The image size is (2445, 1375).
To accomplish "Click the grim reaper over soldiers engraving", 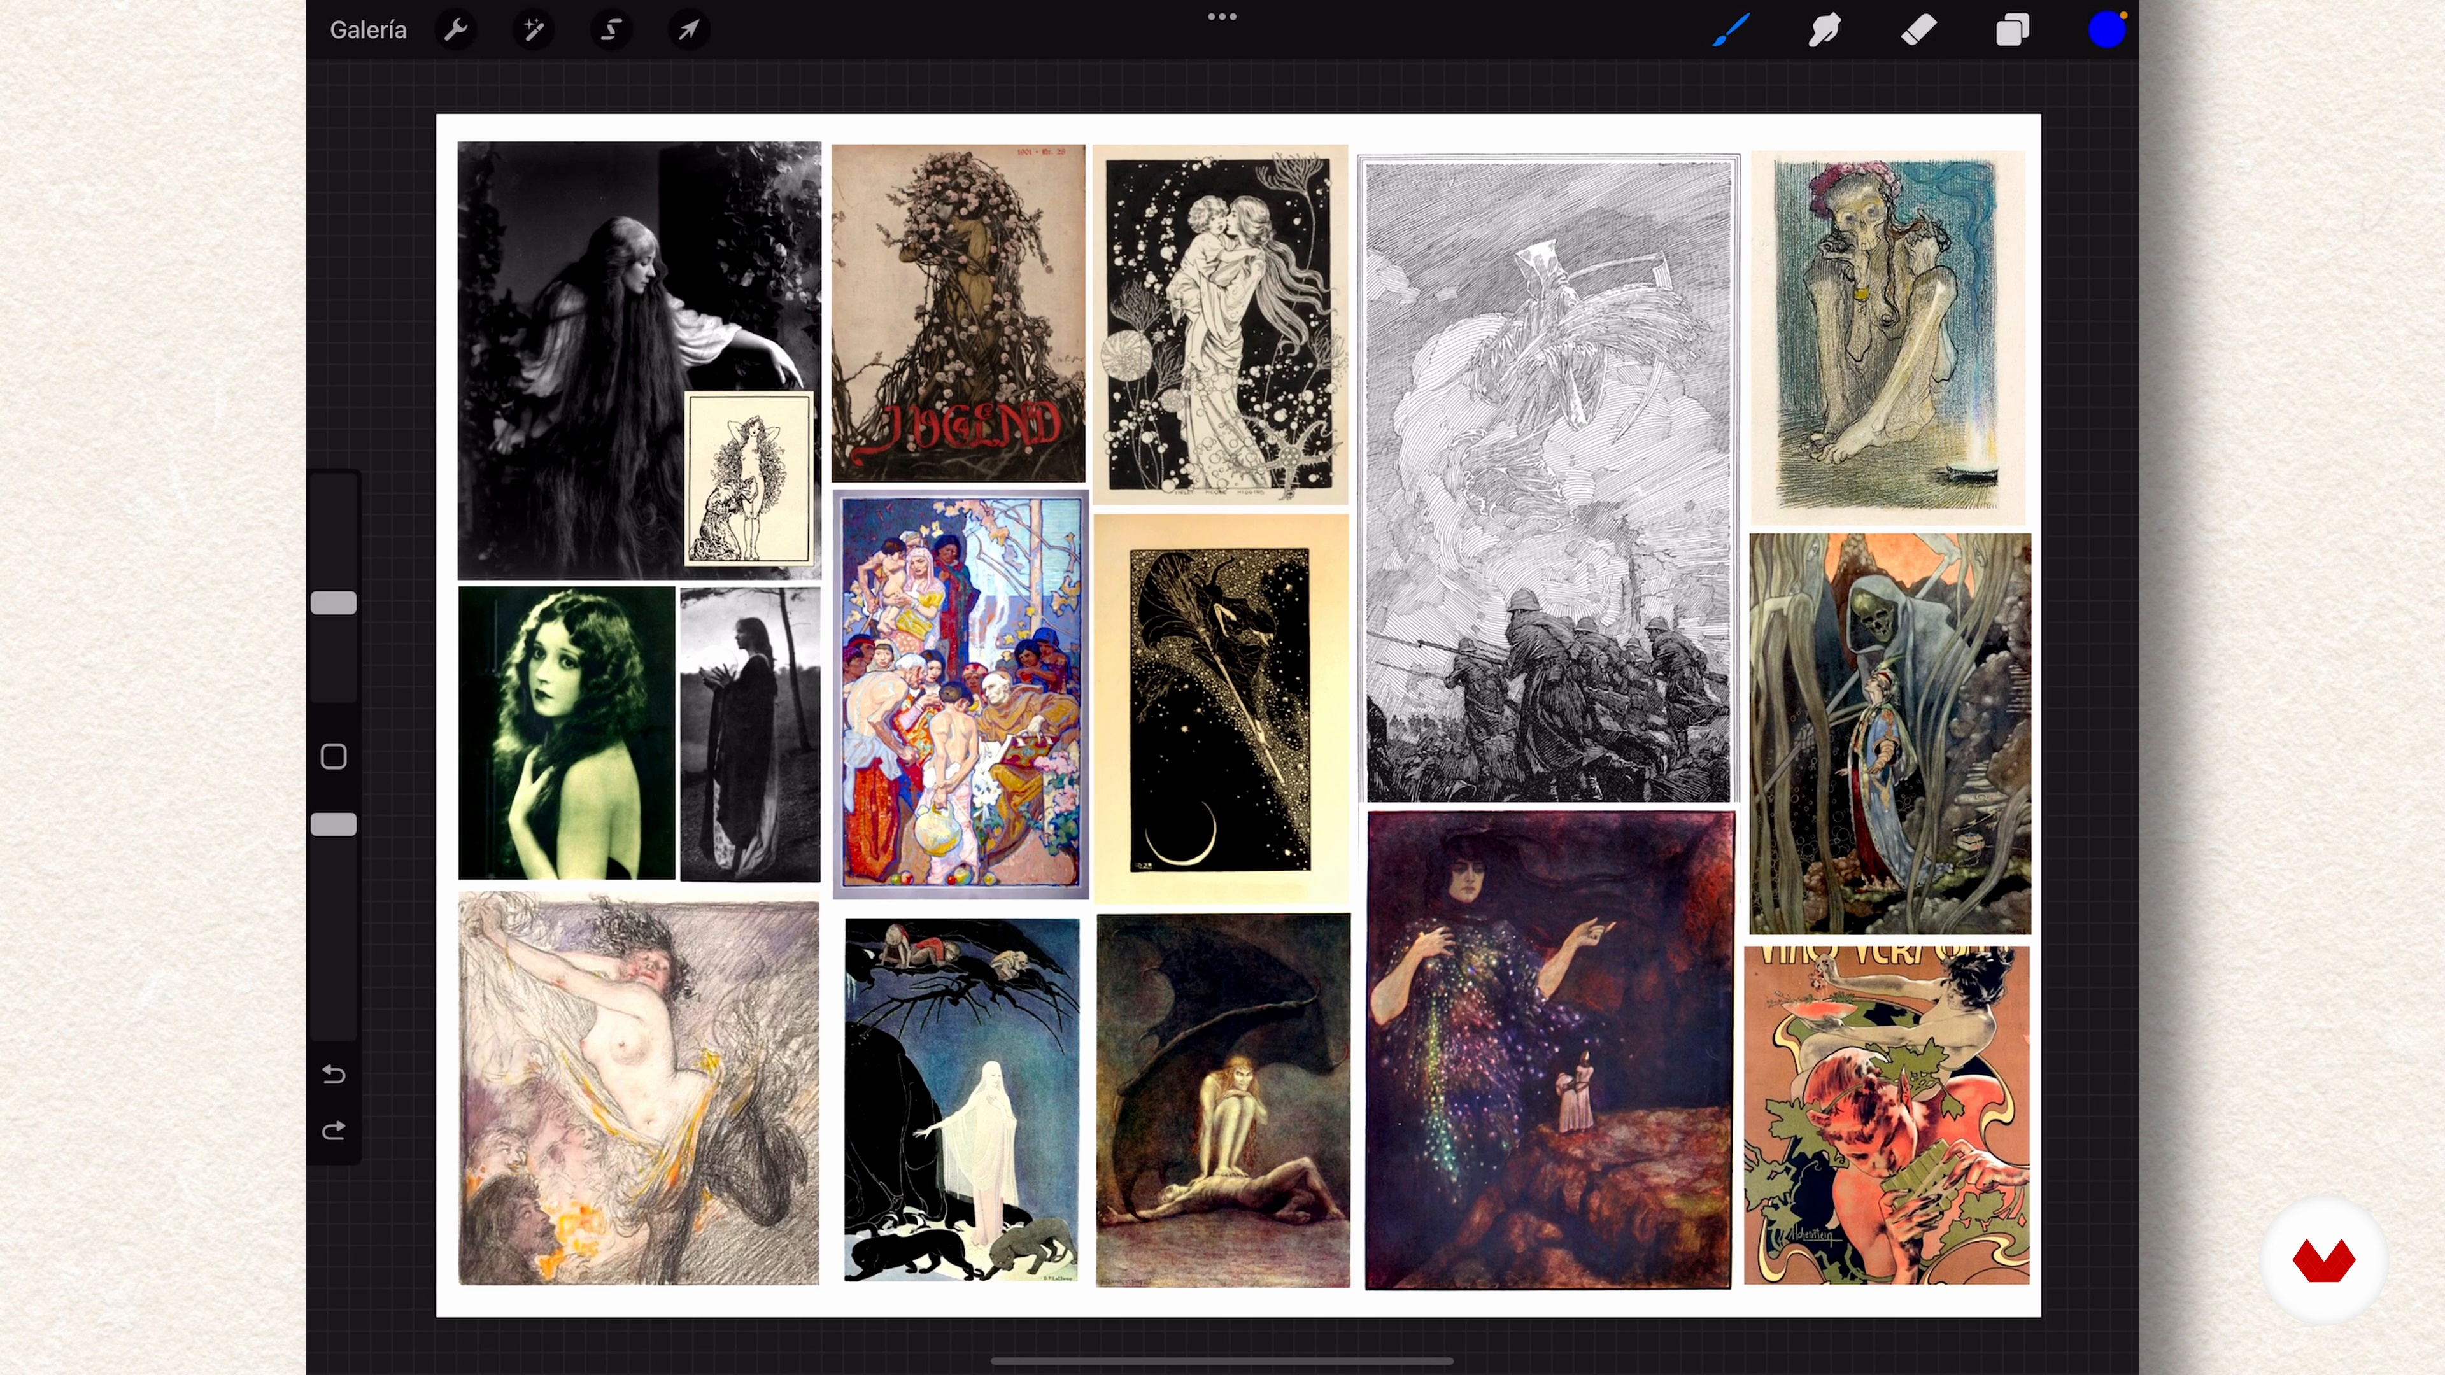I will click(x=1549, y=479).
